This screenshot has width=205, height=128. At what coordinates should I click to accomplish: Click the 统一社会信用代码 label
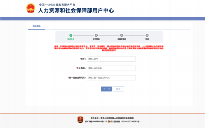(x=77, y=78)
